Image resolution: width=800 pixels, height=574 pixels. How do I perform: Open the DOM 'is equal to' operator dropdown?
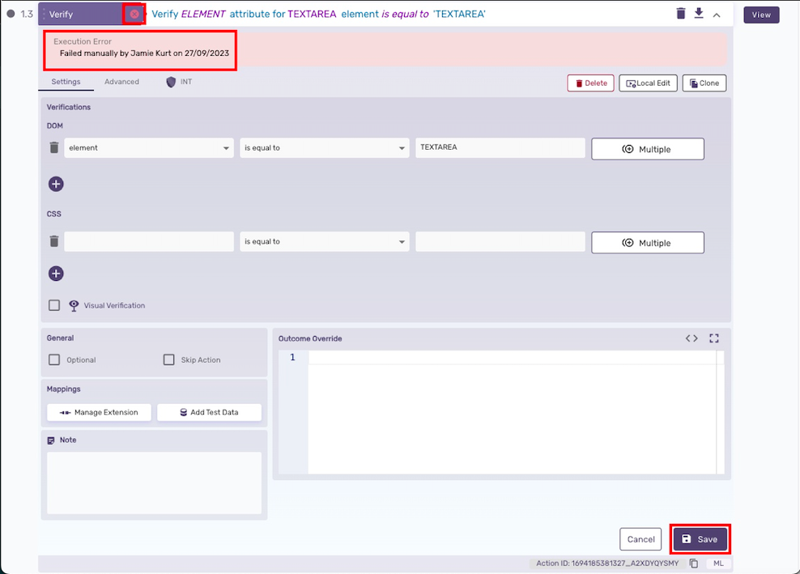(x=325, y=148)
